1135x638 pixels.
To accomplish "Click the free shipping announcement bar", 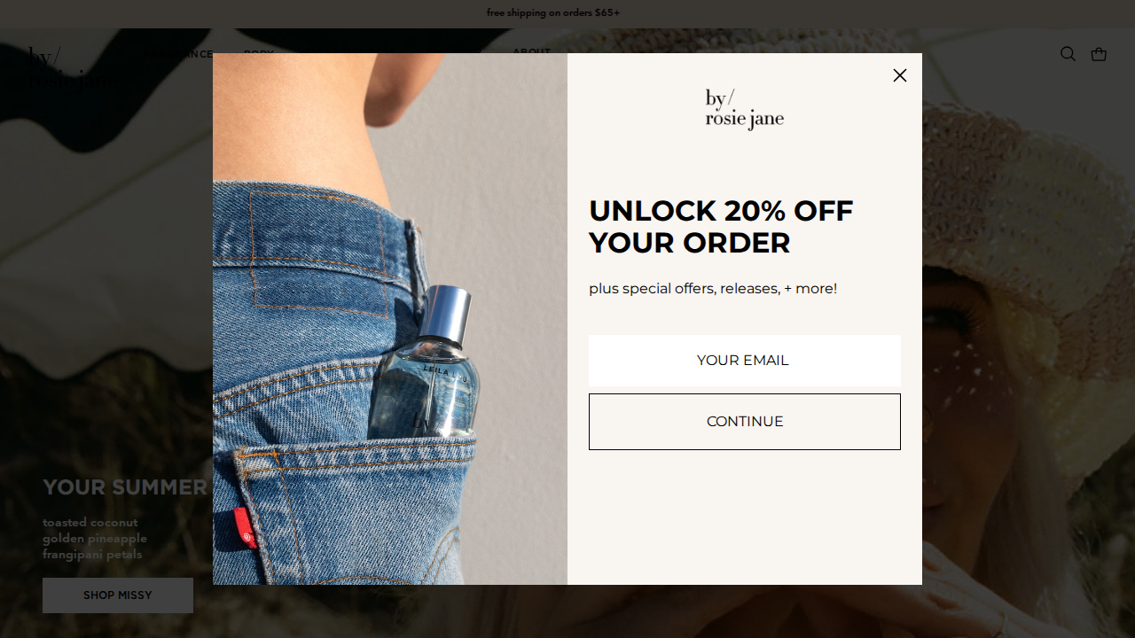I will coord(567,13).
